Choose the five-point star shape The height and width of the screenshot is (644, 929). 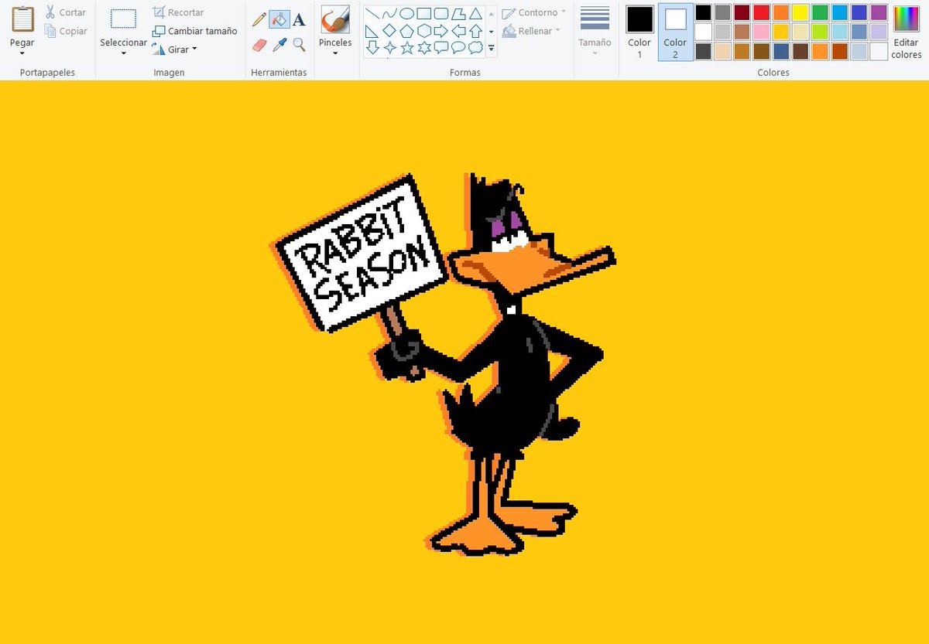point(407,48)
